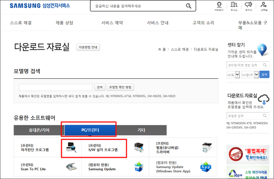Open the 불법복제 확인하세요 banner

(x=248, y=155)
